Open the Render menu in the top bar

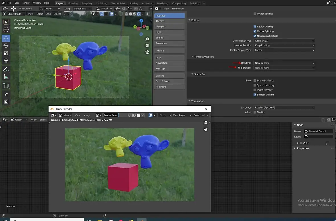click(x=26, y=3)
